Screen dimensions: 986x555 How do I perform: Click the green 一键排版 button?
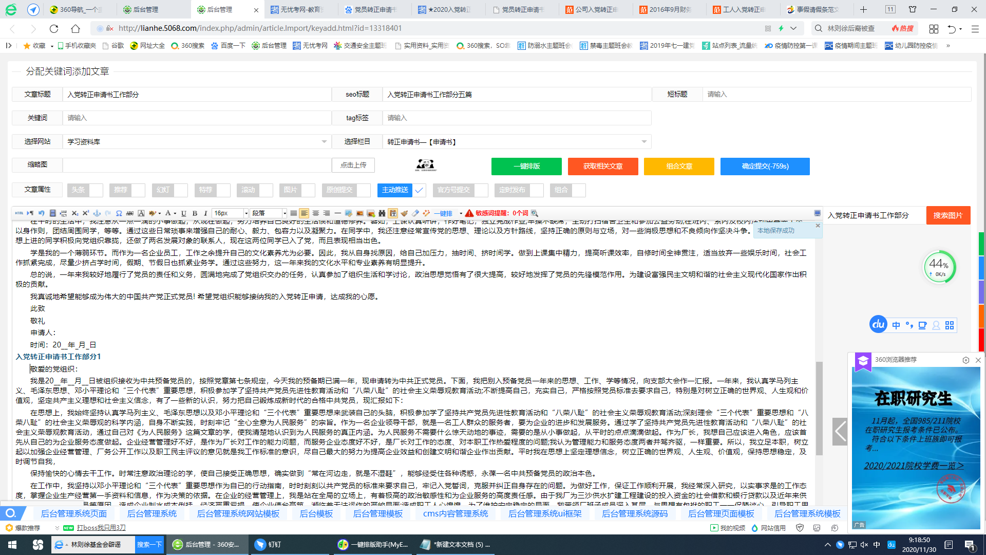526,166
